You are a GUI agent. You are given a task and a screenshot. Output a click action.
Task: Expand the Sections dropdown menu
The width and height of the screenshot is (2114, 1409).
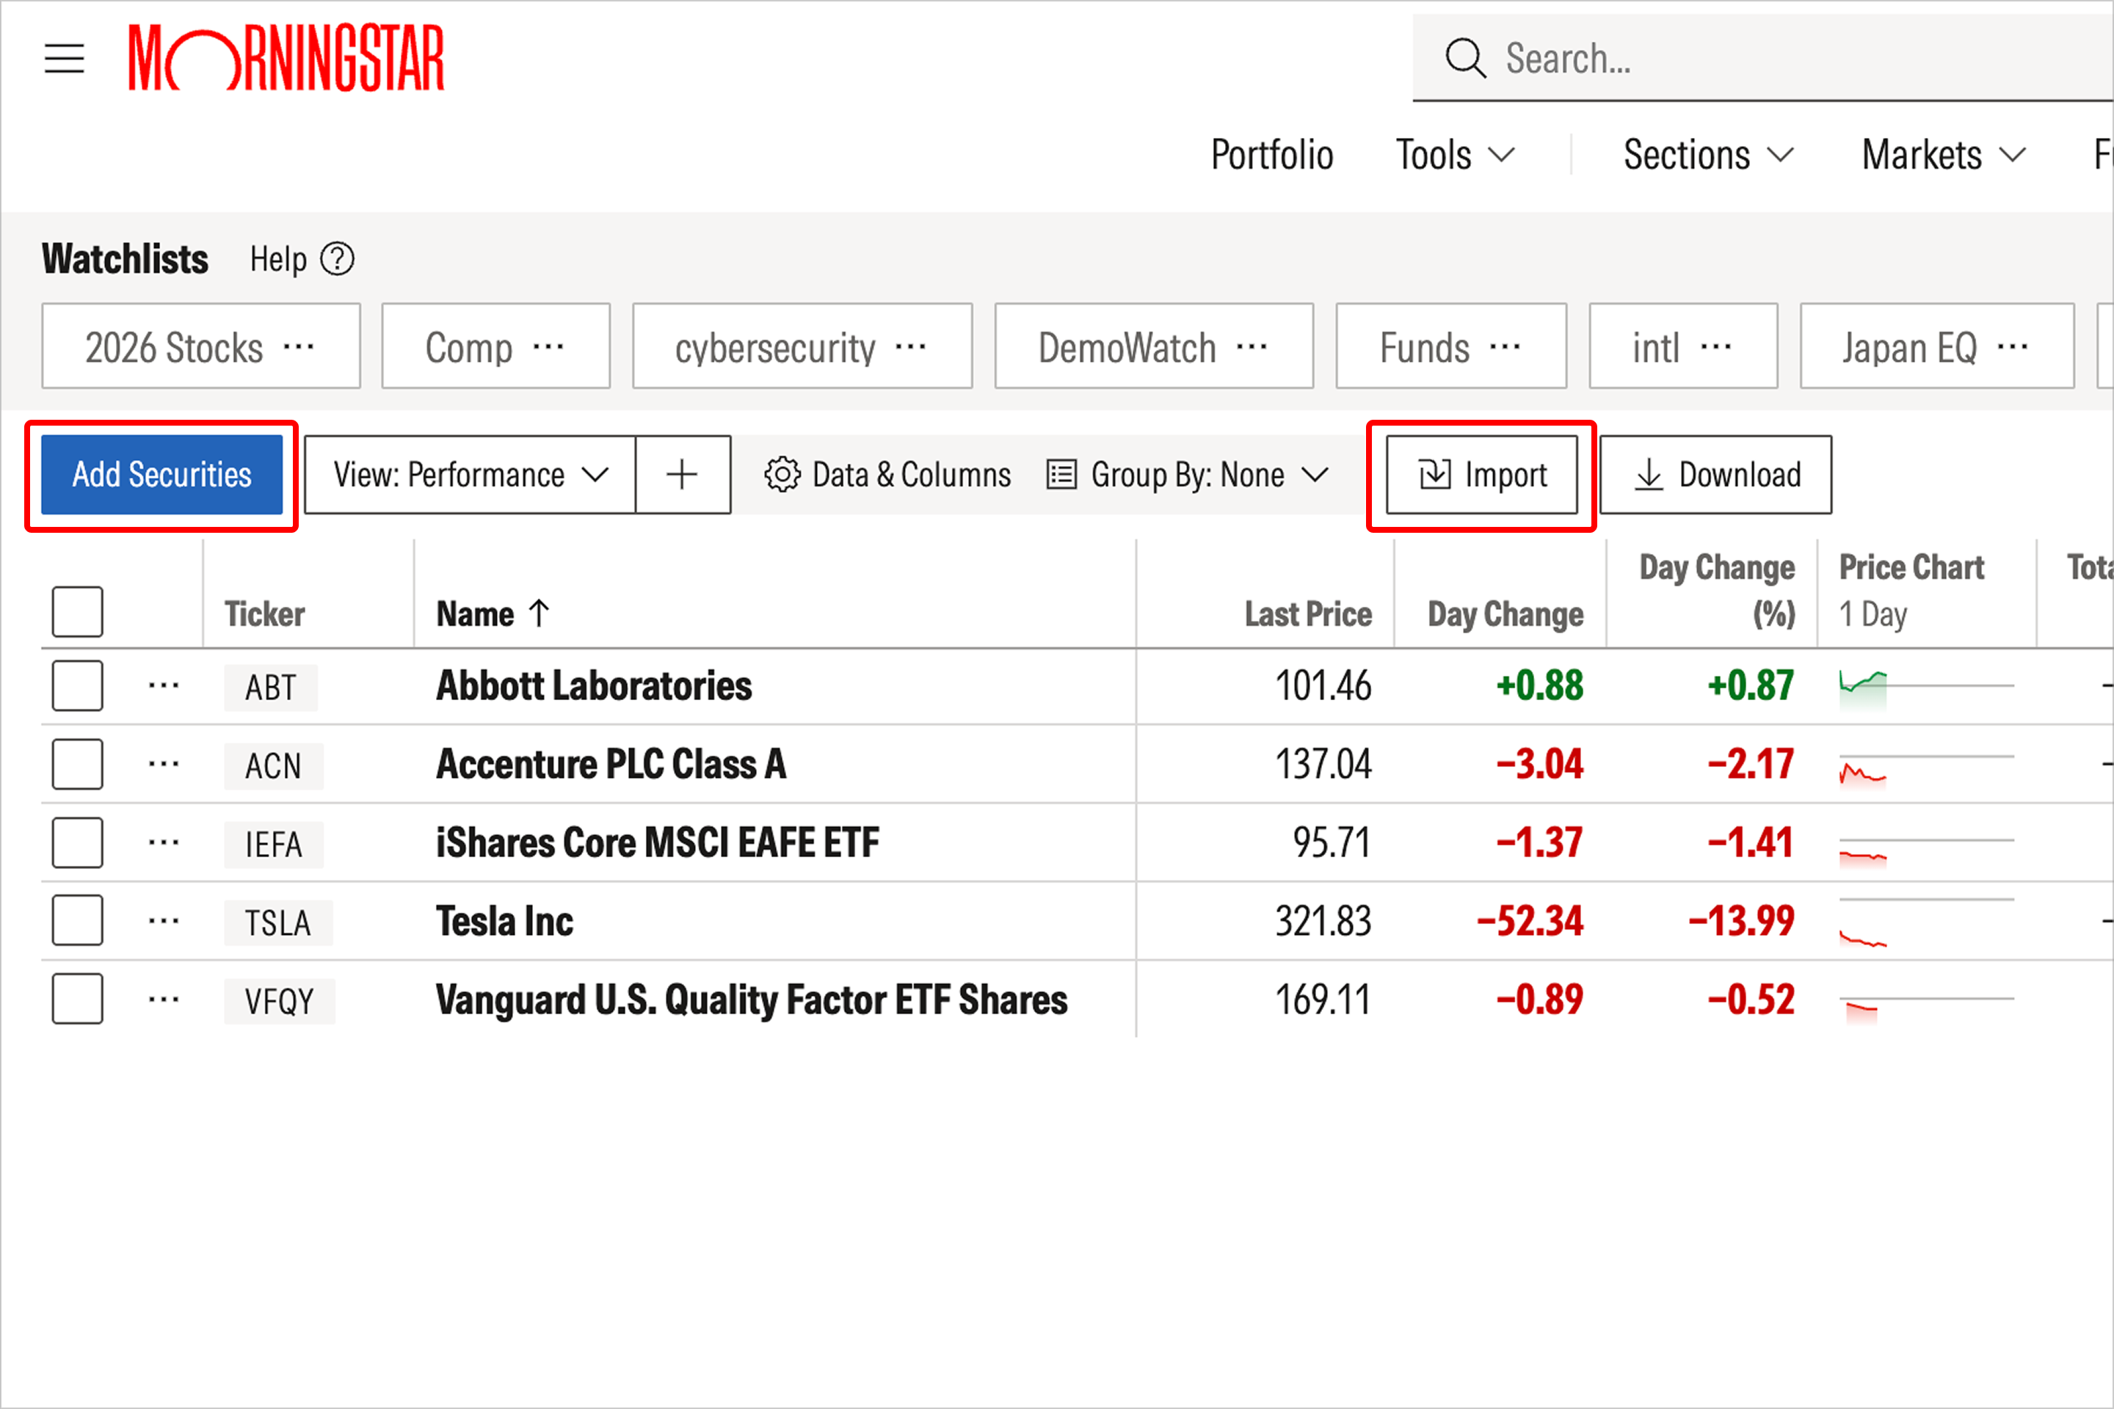point(1709,156)
